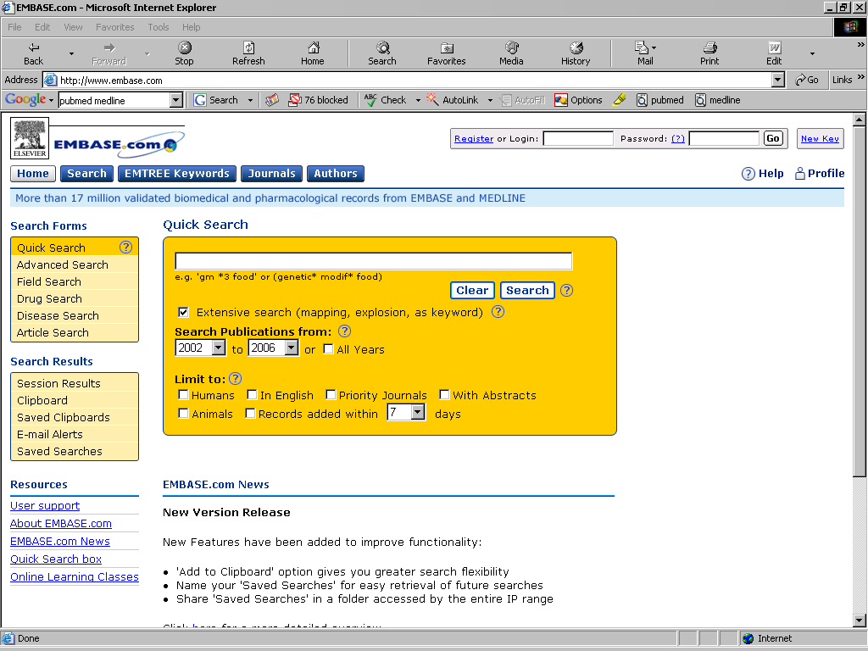Open help icon beside Search button
The width and height of the screenshot is (868, 651).
click(x=566, y=290)
